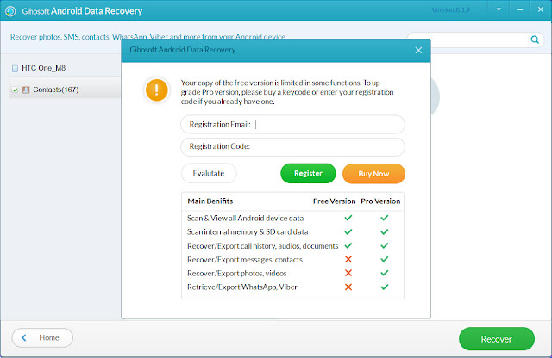Image resolution: width=552 pixels, height=358 pixels.
Task: Click the search magnifier icon
Action: [535, 40]
